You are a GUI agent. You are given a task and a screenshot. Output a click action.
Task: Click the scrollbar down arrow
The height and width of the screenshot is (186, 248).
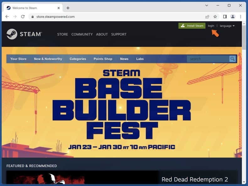coord(244,182)
